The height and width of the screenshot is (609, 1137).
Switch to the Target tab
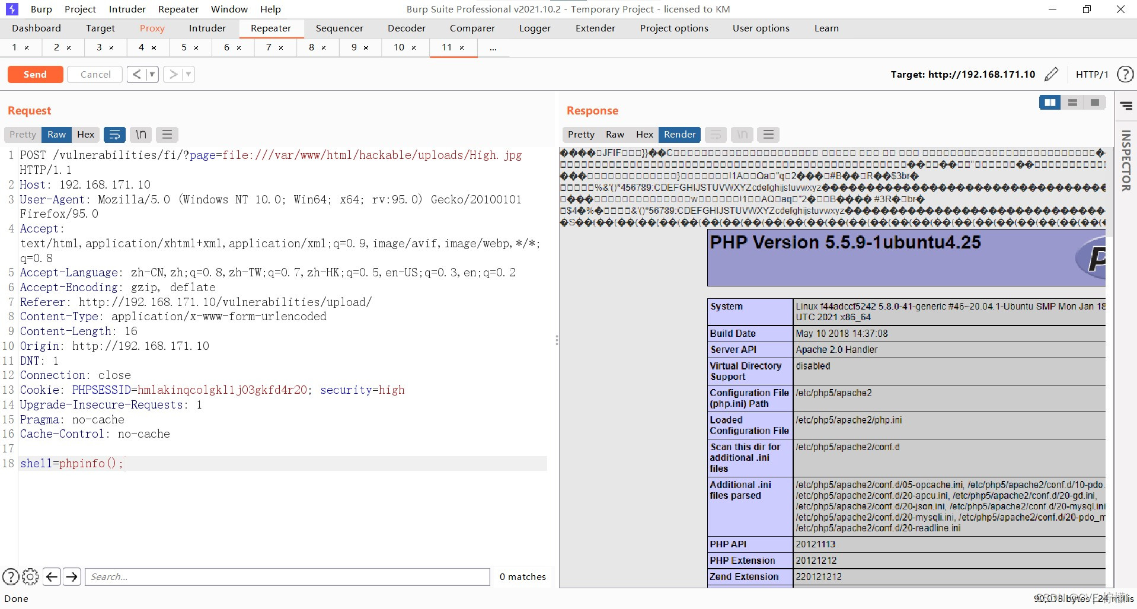click(100, 28)
